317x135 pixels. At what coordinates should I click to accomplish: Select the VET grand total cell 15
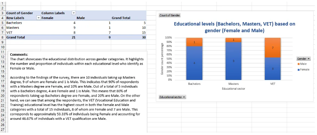(129, 33)
